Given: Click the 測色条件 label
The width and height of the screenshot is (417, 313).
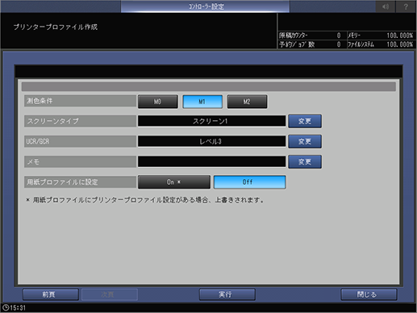Looking at the screenshot, I should click(80, 101).
